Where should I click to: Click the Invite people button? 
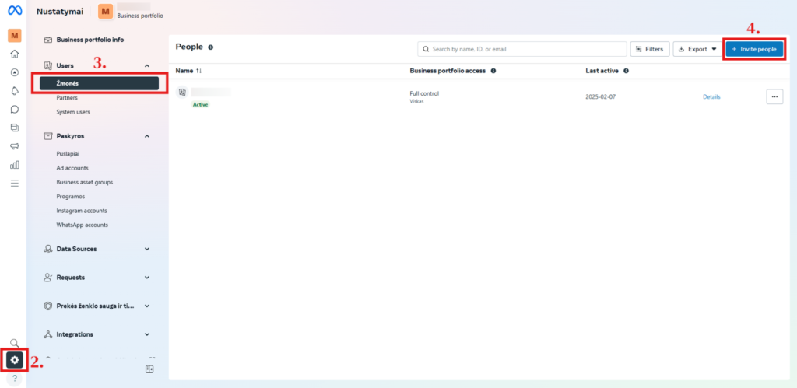point(753,49)
